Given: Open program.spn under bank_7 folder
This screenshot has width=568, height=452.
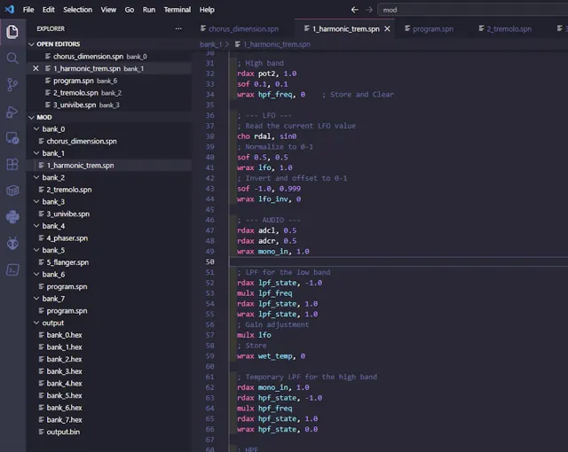Looking at the screenshot, I should click(108, 311).
